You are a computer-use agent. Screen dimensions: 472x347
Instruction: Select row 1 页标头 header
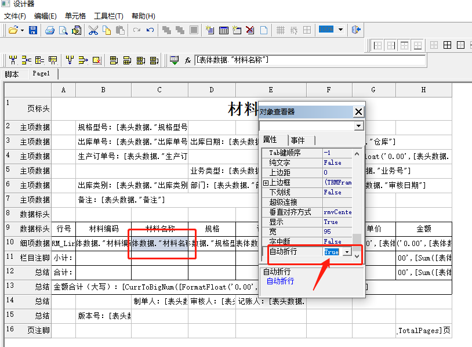click(28, 109)
